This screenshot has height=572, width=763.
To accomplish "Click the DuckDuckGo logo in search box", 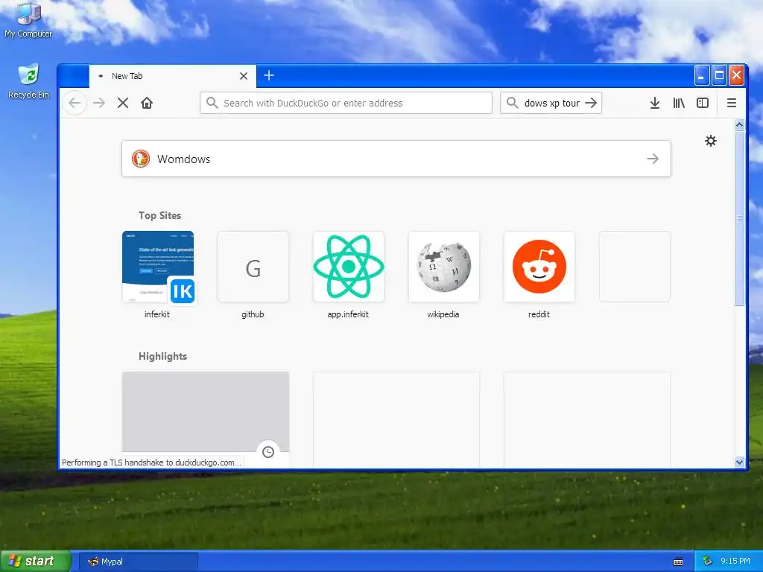I will point(141,159).
